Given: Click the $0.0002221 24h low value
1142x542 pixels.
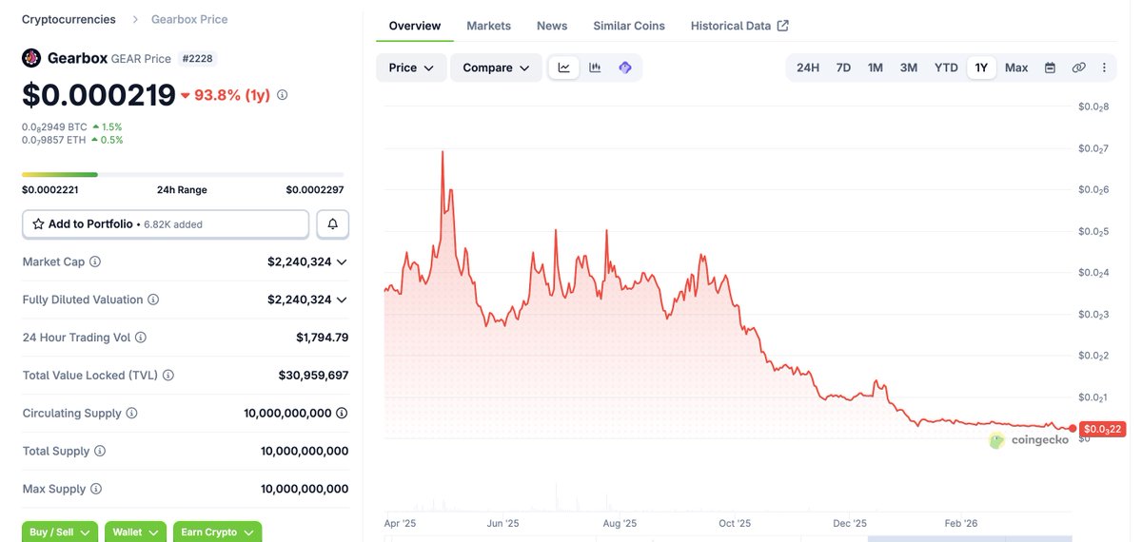Looking at the screenshot, I should point(51,190).
